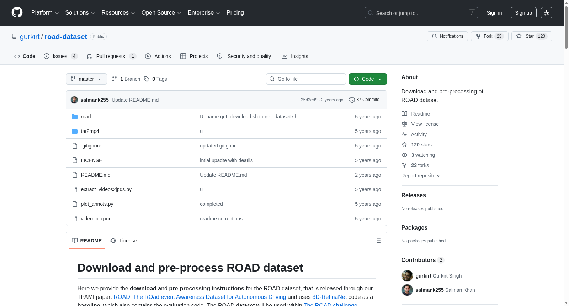
Task: Switch to the Pull requests tab
Action: (x=111, y=56)
